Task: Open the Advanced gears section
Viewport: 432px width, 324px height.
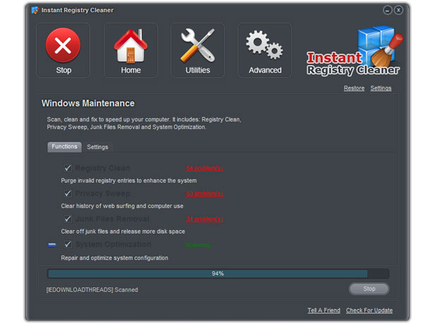Action: point(265,50)
